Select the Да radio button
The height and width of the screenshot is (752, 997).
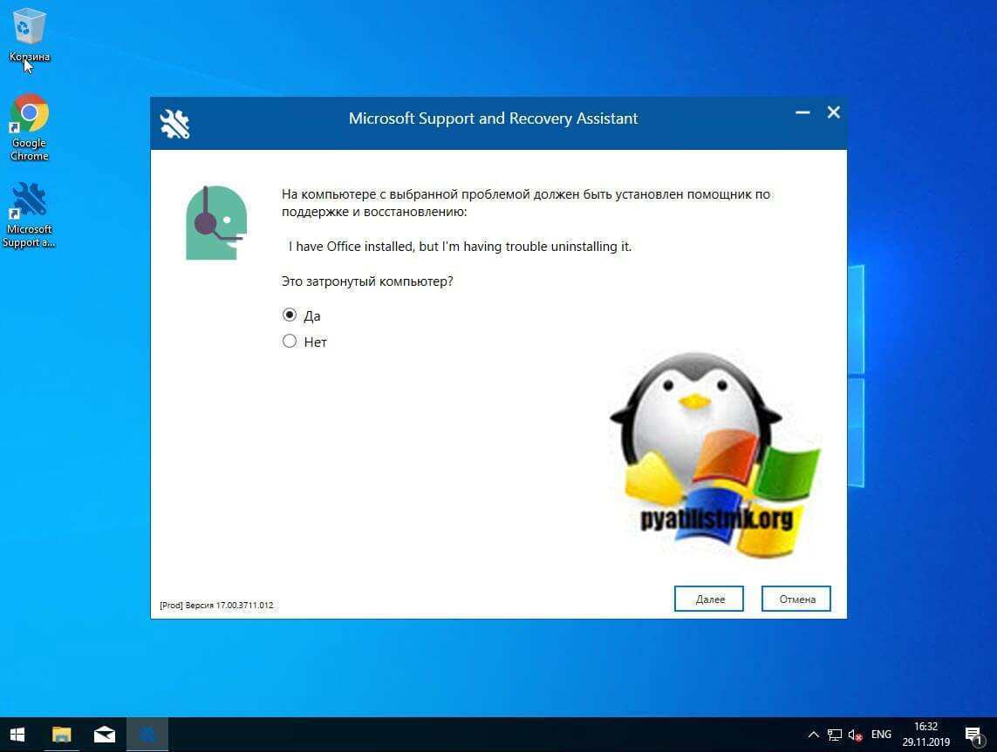coord(290,315)
